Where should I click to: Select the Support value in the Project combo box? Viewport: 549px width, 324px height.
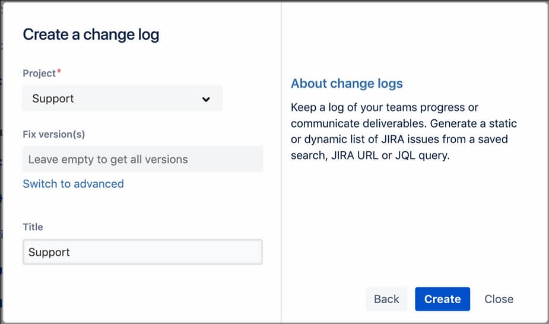53,99
